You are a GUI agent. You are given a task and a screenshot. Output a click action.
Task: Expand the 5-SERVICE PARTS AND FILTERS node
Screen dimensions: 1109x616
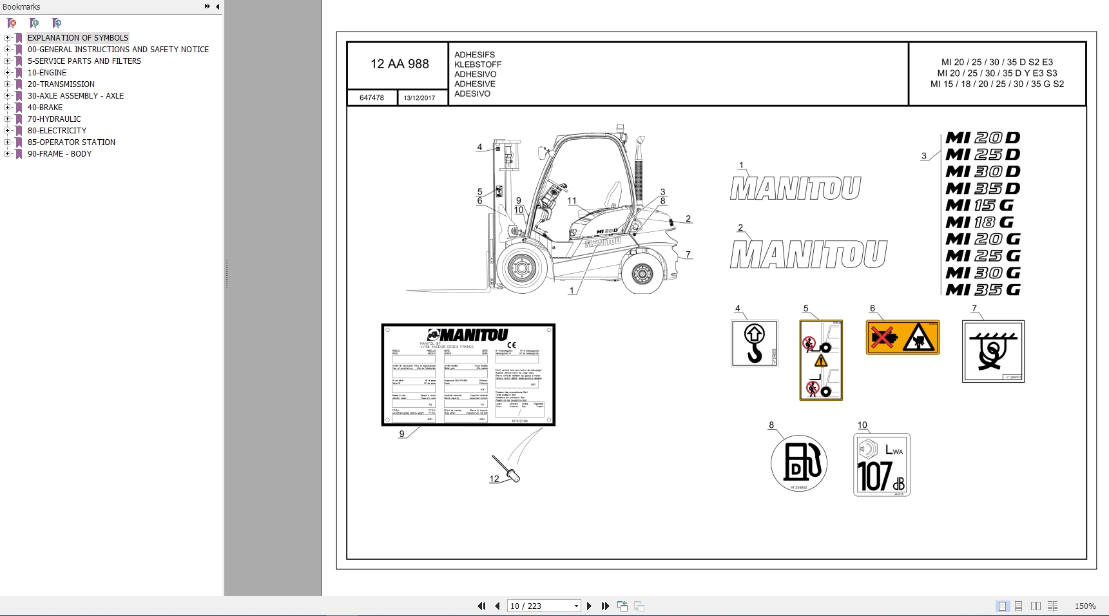click(8, 61)
